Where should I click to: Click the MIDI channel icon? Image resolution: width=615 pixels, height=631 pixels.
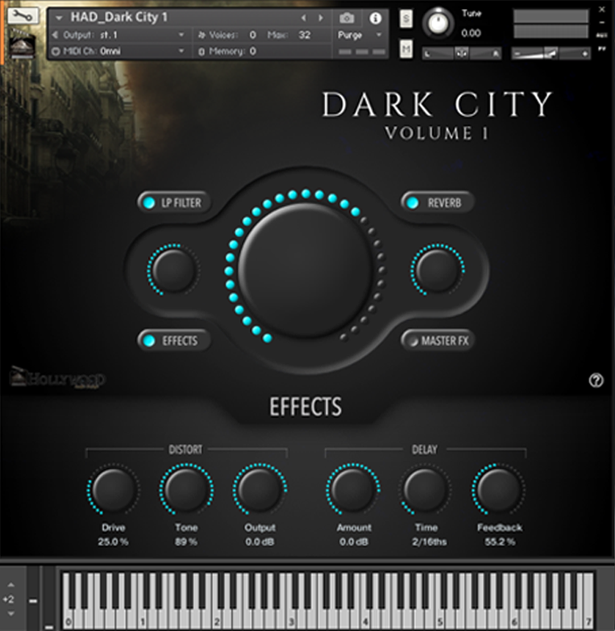coord(56,52)
